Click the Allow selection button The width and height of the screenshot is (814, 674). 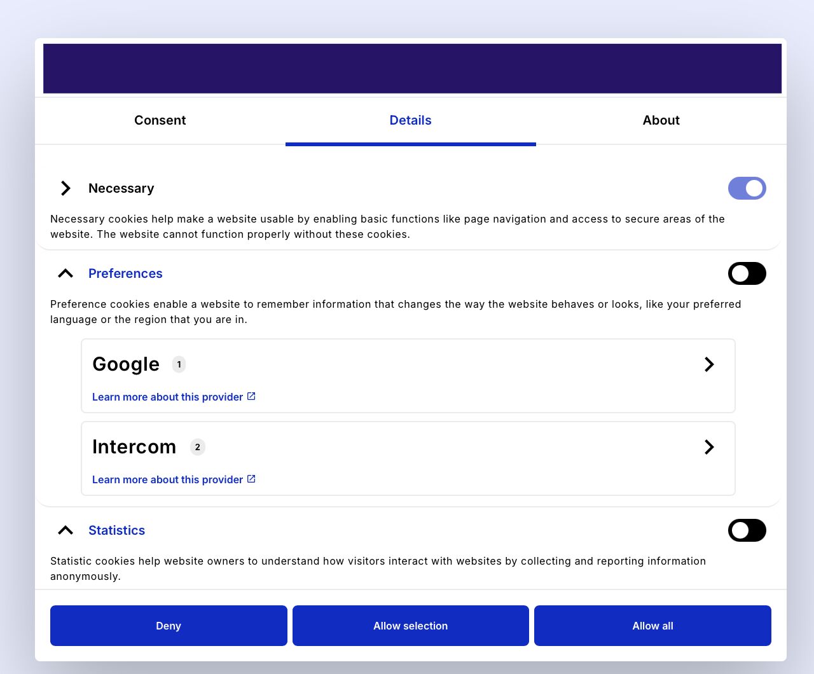tap(411, 626)
